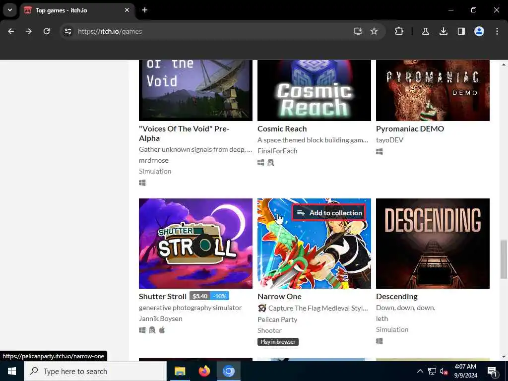The width and height of the screenshot is (508, 381).
Task: Visit author tayoDEV's page
Action: pos(390,140)
